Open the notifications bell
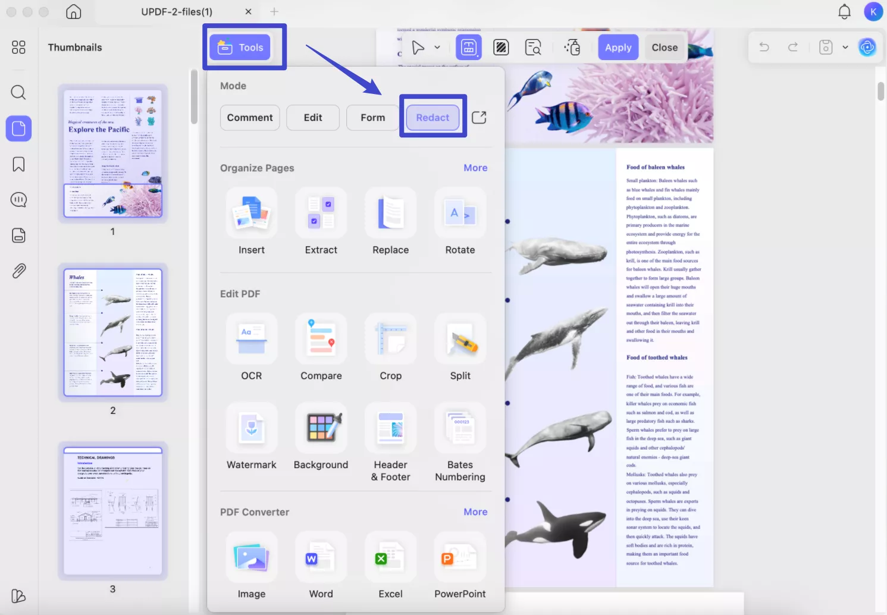 pos(844,11)
